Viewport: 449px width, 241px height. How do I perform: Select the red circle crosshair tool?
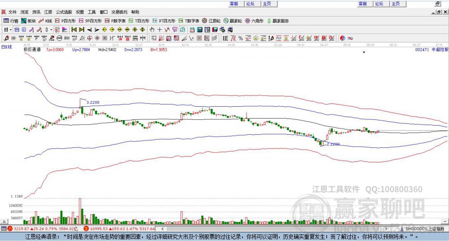[x=89, y=38]
